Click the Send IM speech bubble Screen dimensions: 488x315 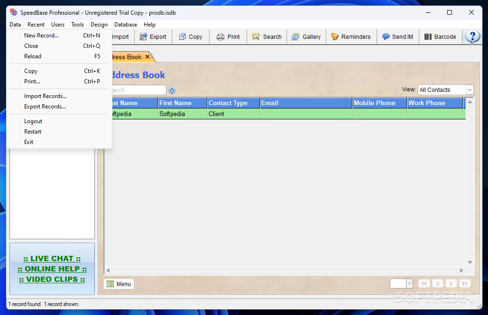click(386, 36)
